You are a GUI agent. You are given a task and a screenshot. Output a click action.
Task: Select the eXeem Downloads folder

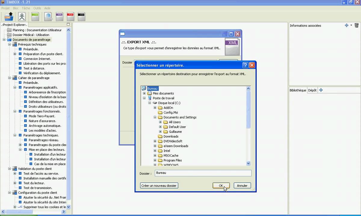click(x=176, y=146)
